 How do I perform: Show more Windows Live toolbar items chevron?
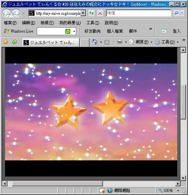(x=151, y=29)
